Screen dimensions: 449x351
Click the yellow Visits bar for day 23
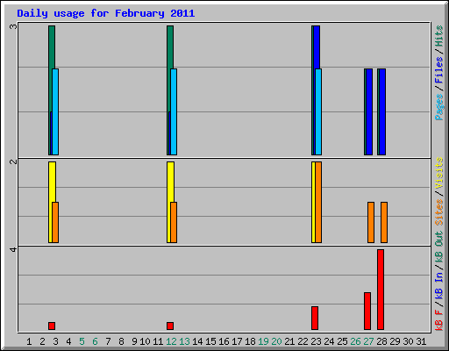click(x=313, y=202)
